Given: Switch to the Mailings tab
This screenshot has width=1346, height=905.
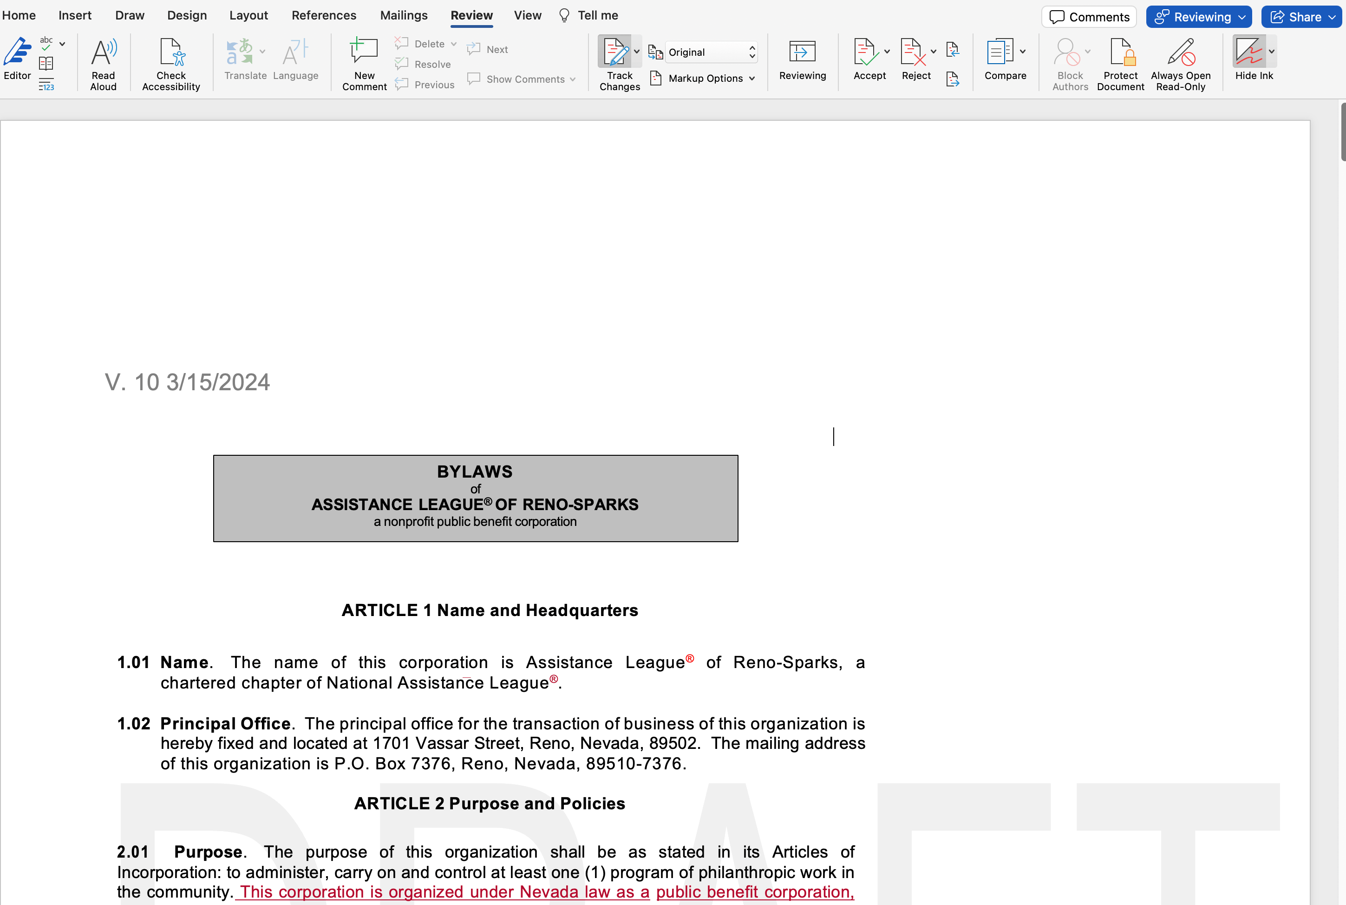Looking at the screenshot, I should click(404, 16).
